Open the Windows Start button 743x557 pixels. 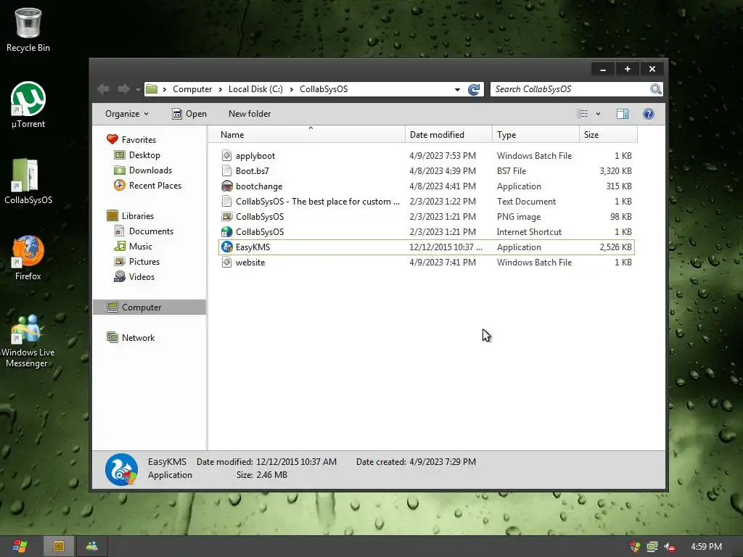[x=20, y=547]
